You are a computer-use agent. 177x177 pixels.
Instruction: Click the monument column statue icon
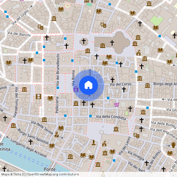click(x=94, y=142)
